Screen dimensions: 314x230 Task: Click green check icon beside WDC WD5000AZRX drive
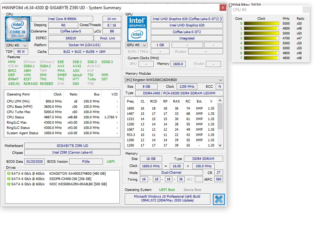click(9, 184)
